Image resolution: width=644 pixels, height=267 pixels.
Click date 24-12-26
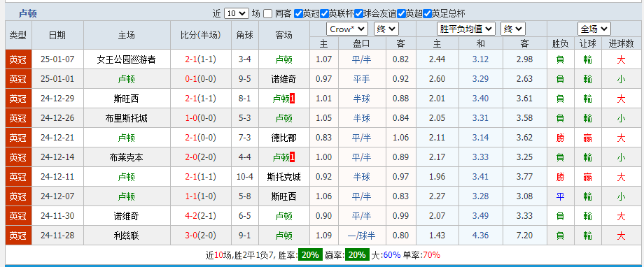(x=57, y=118)
